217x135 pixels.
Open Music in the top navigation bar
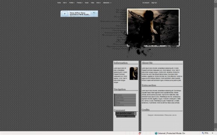click(x=87, y=3)
